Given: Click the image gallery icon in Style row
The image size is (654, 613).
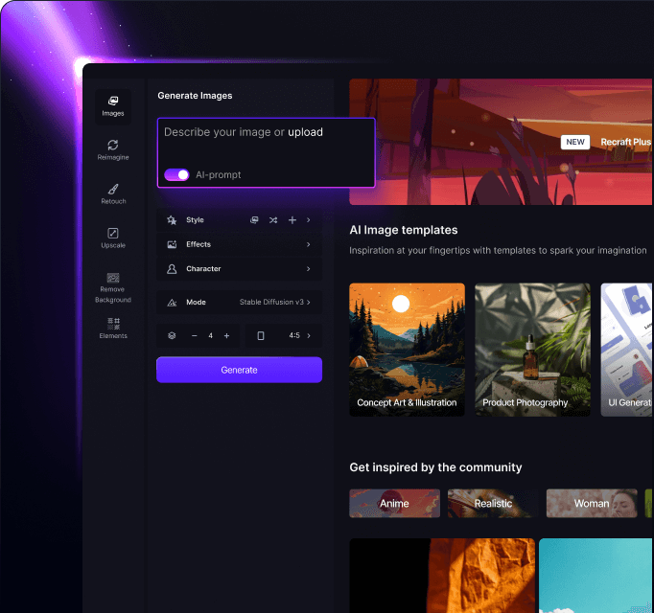Looking at the screenshot, I should [254, 220].
